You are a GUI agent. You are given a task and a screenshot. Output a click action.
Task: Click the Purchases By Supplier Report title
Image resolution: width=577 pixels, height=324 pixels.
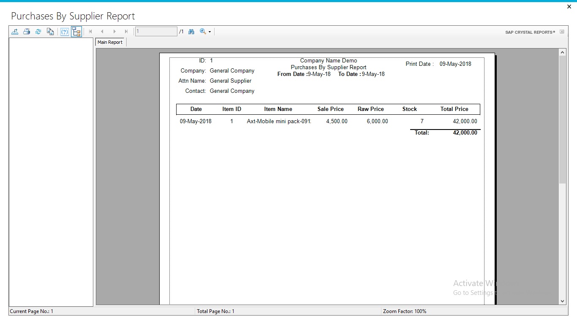pos(73,16)
